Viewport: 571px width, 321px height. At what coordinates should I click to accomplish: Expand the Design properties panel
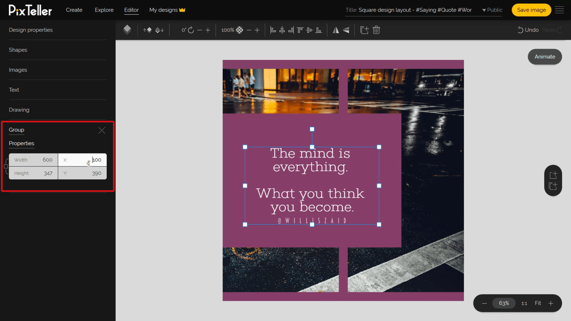(x=31, y=30)
